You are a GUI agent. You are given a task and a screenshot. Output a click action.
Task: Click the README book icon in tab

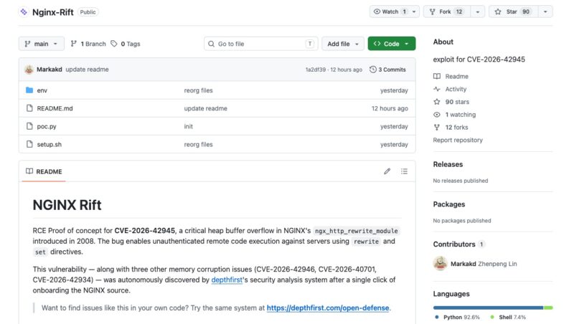[x=29, y=171]
